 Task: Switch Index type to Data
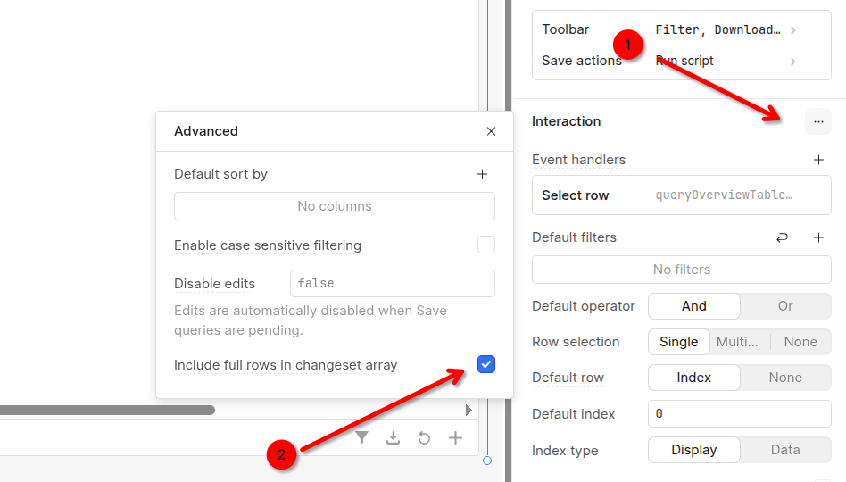[x=785, y=450]
